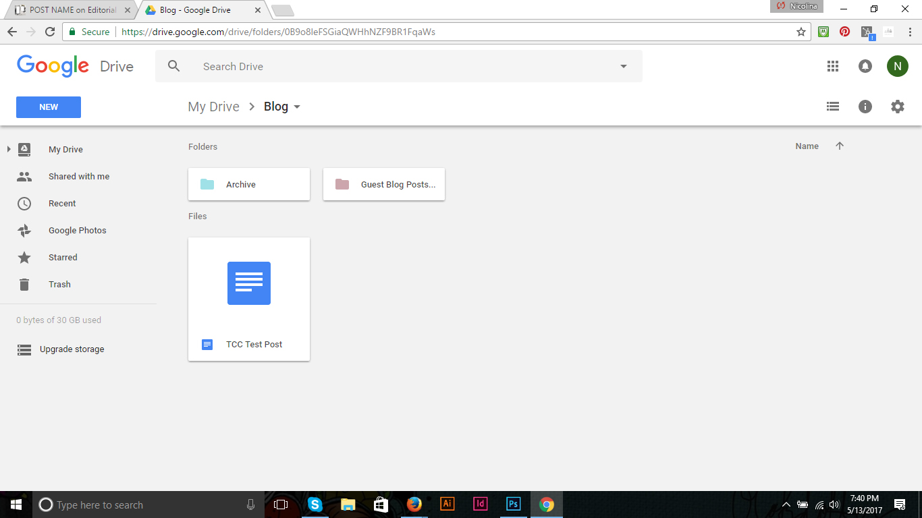Reload the page in Chrome
Image resolution: width=922 pixels, height=518 pixels.
(49, 32)
